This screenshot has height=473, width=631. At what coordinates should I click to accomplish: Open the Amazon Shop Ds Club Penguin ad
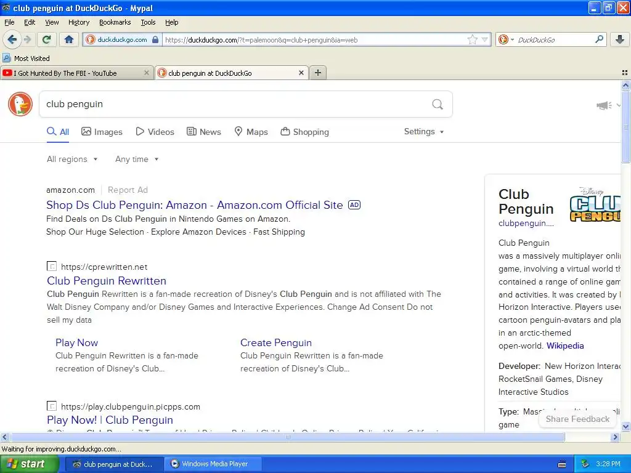(x=194, y=205)
